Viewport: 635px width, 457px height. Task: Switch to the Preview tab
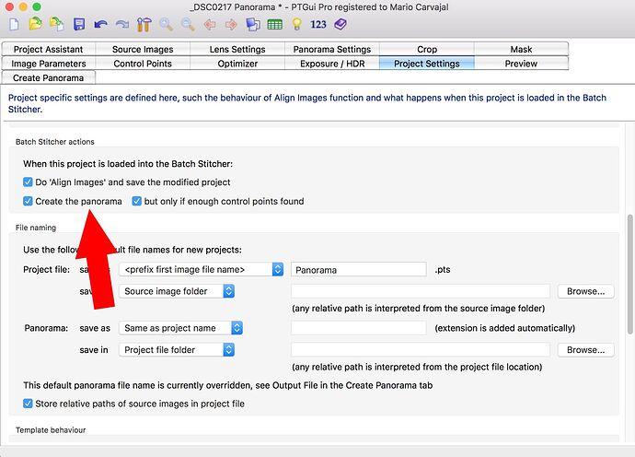coord(521,64)
